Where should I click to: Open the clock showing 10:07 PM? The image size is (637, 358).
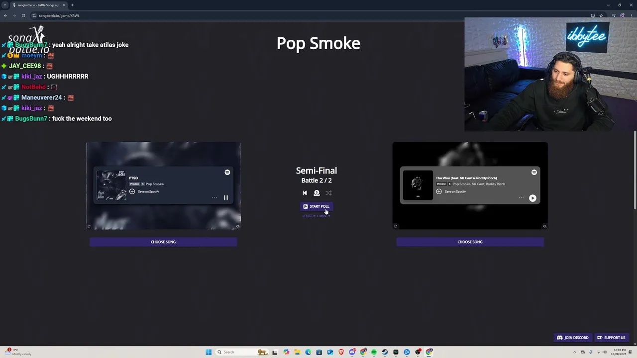coord(620,352)
